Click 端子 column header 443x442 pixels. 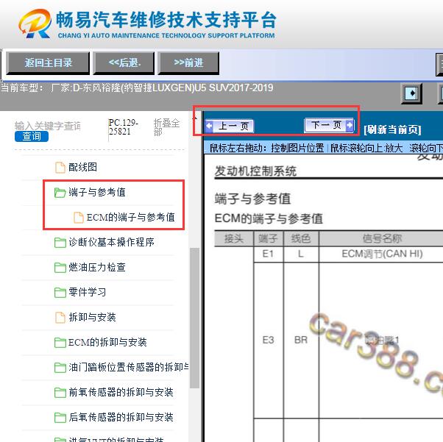(268, 239)
